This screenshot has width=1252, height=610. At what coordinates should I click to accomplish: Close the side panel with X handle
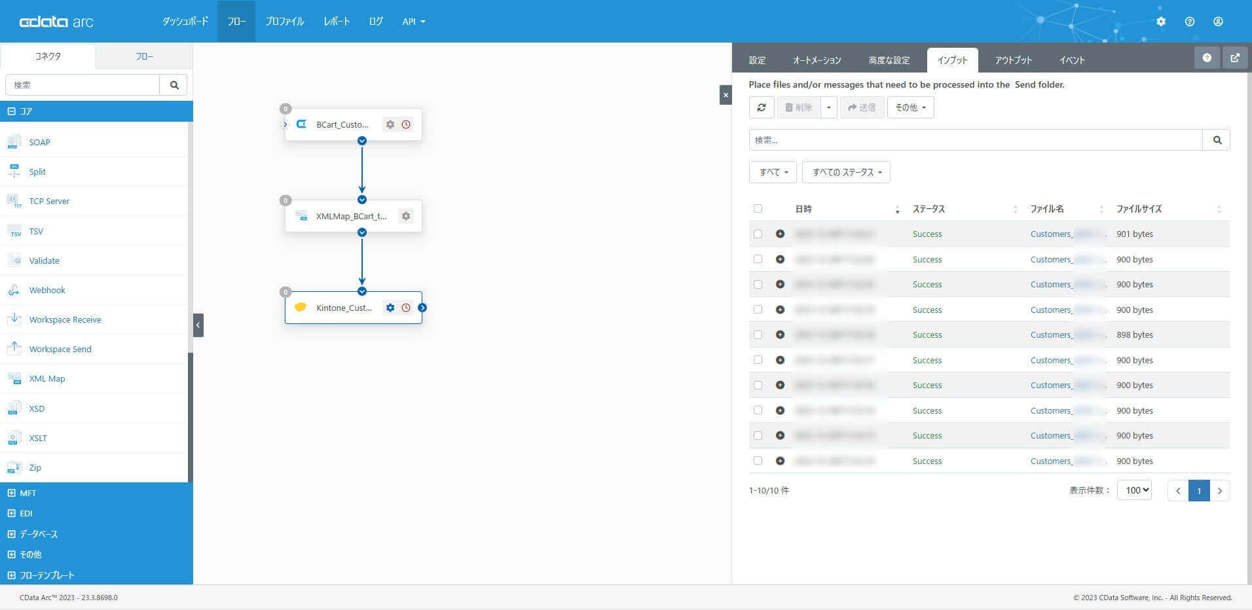pos(726,95)
